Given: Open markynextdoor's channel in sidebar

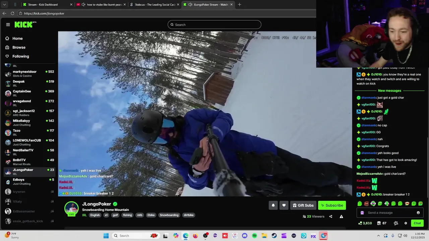Looking at the screenshot, I should click(29, 74).
